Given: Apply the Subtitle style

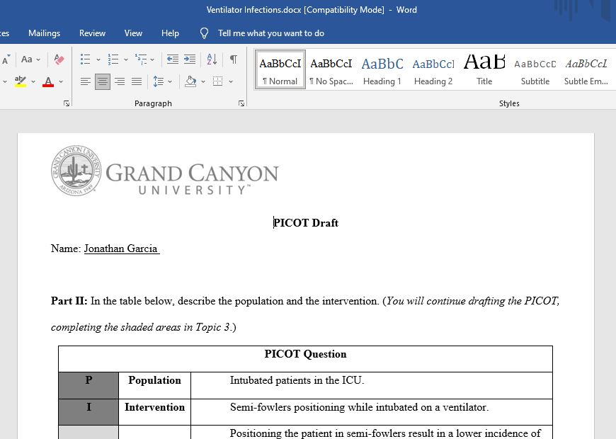Looking at the screenshot, I should coord(535,69).
